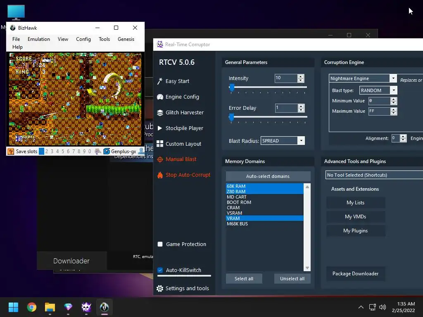Viewport: 423px width, 317px height.
Task: Open the BizHawk Tools menu
Action: click(x=104, y=39)
